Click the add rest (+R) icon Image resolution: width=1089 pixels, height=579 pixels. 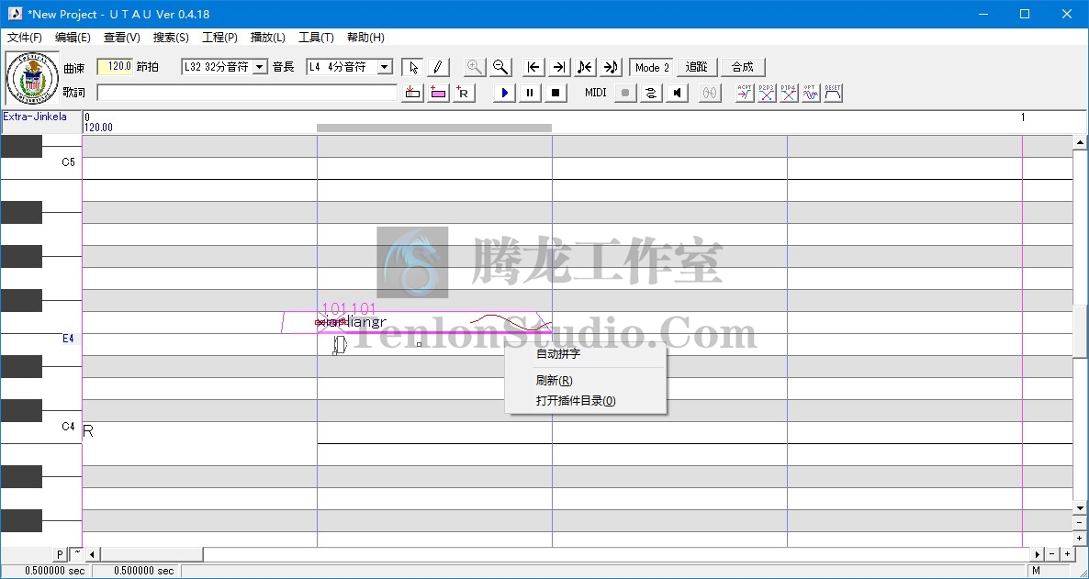pyautogui.click(x=464, y=93)
